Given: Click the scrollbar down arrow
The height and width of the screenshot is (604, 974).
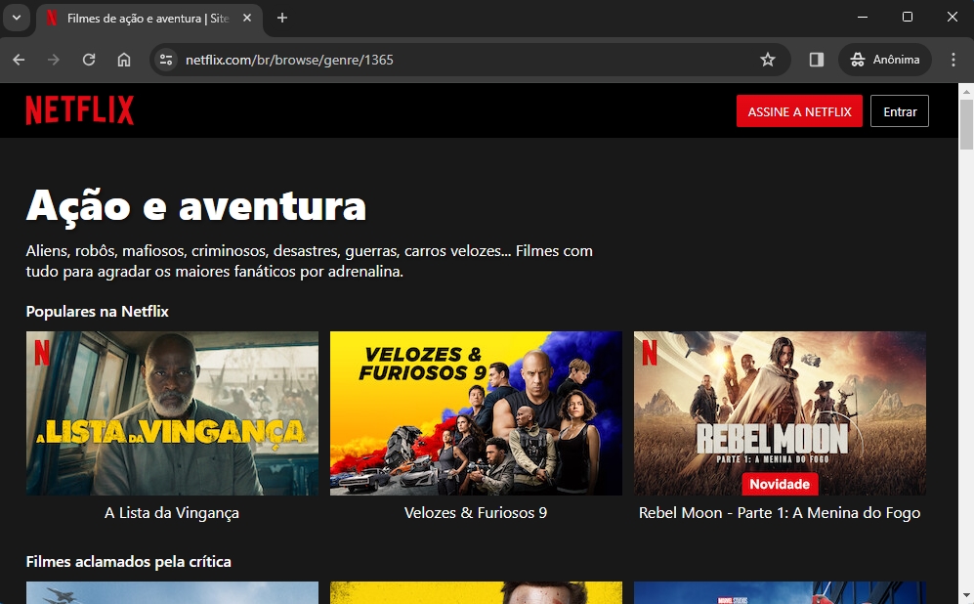Looking at the screenshot, I should (966, 596).
